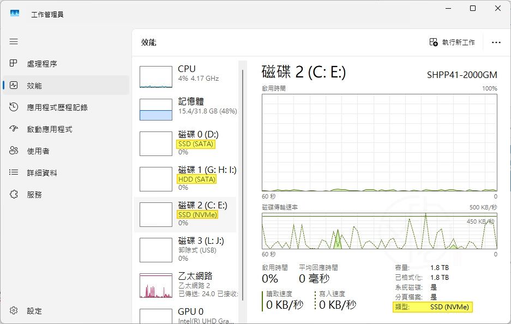This screenshot has width=511, height=324.
Task: Click the 卸除式 (USB) label
Action: click(x=197, y=250)
